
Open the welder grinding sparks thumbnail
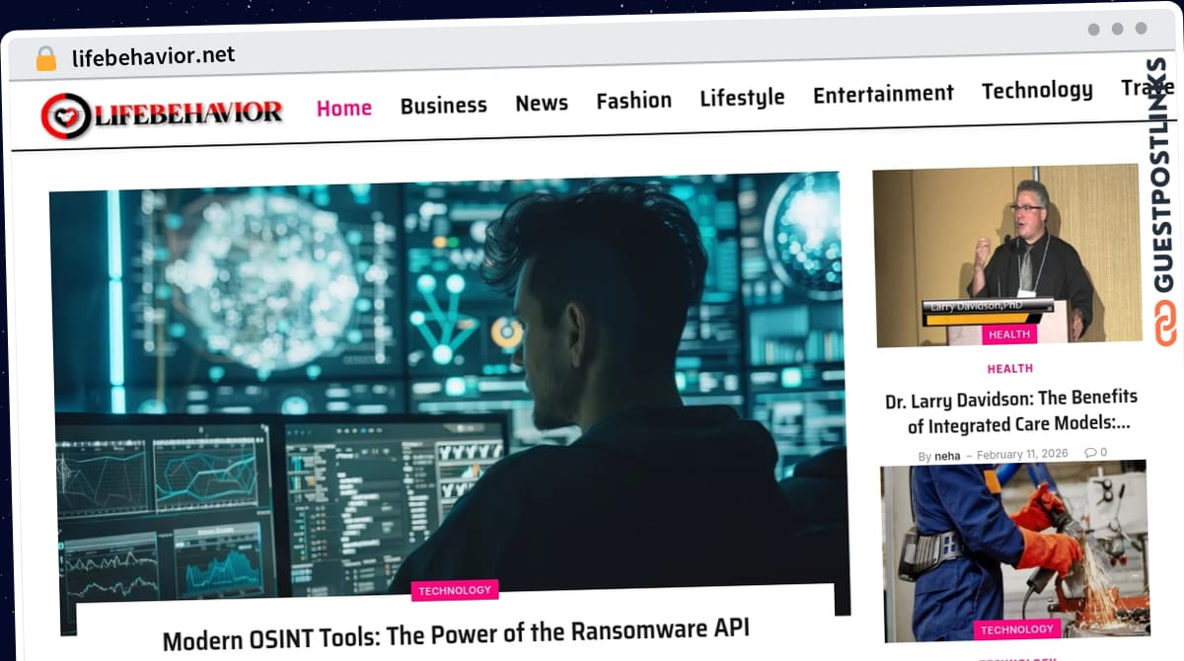point(1014,551)
